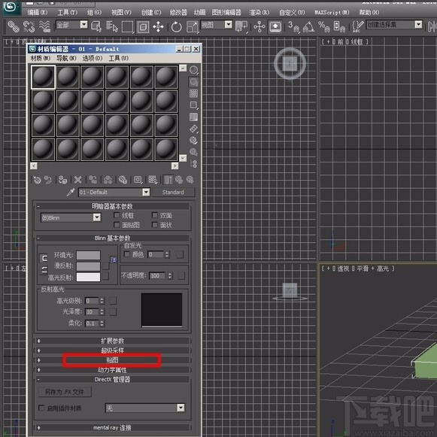Expand the 超级采样 rollout
437x437 pixels.
pos(112,351)
